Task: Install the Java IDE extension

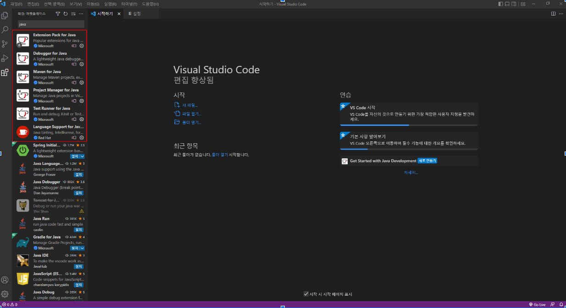Action: pyautogui.click(x=79, y=266)
